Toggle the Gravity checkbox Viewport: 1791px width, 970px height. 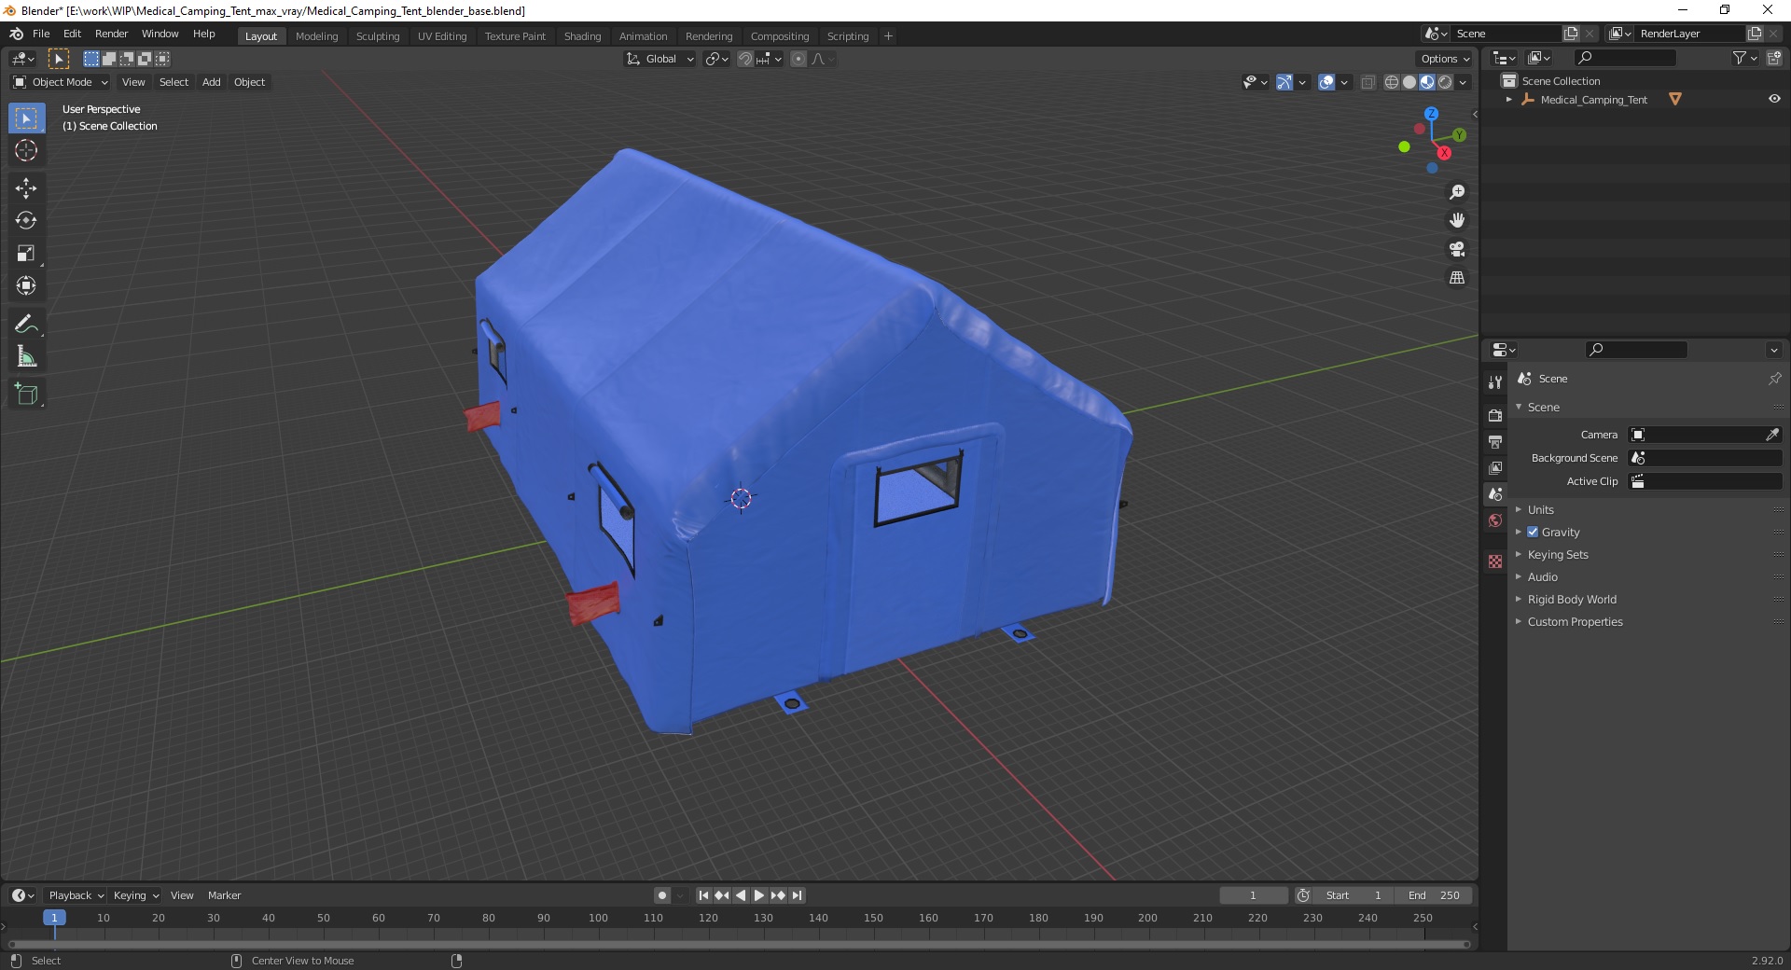pos(1533,532)
